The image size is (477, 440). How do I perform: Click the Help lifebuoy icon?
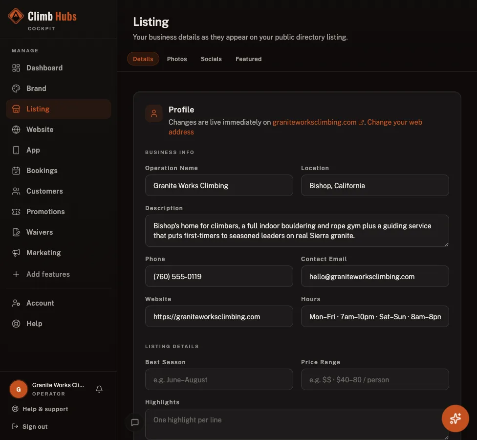[16, 324]
